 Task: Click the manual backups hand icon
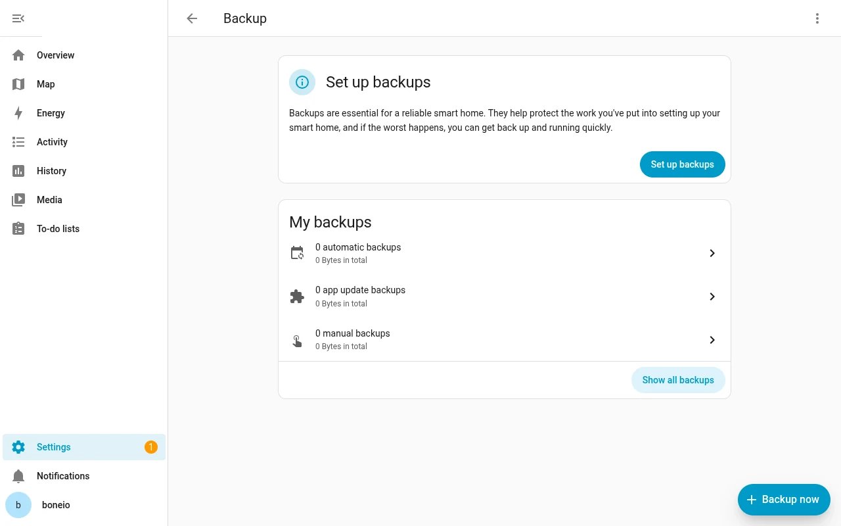pos(297,340)
